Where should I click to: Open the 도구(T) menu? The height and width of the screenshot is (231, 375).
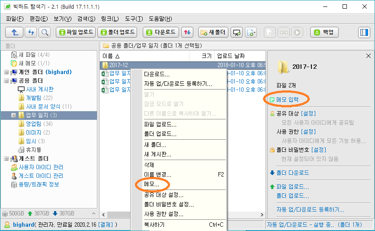click(134, 19)
